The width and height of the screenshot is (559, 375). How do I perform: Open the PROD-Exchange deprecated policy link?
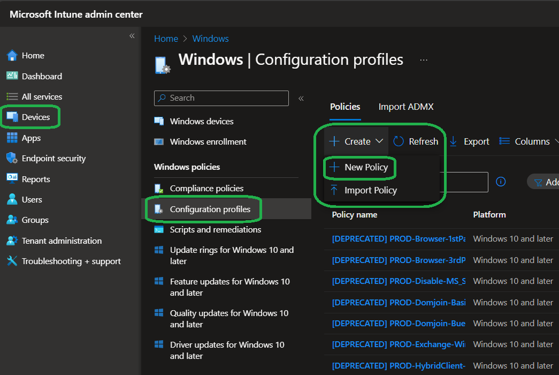[x=399, y=344]
